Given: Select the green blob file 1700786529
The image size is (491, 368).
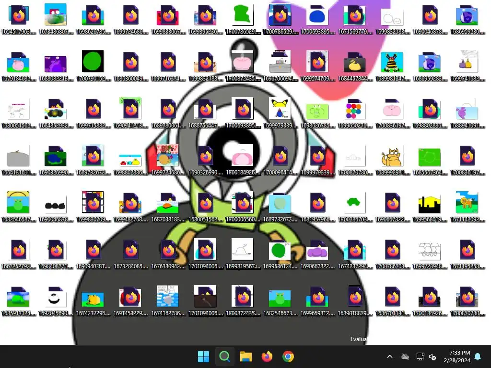Looking at the screenshot, I should click(x=243, y=19).
